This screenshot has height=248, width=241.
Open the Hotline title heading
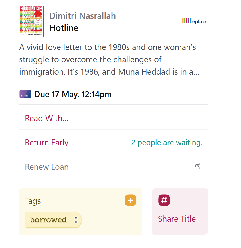point(64,28)
